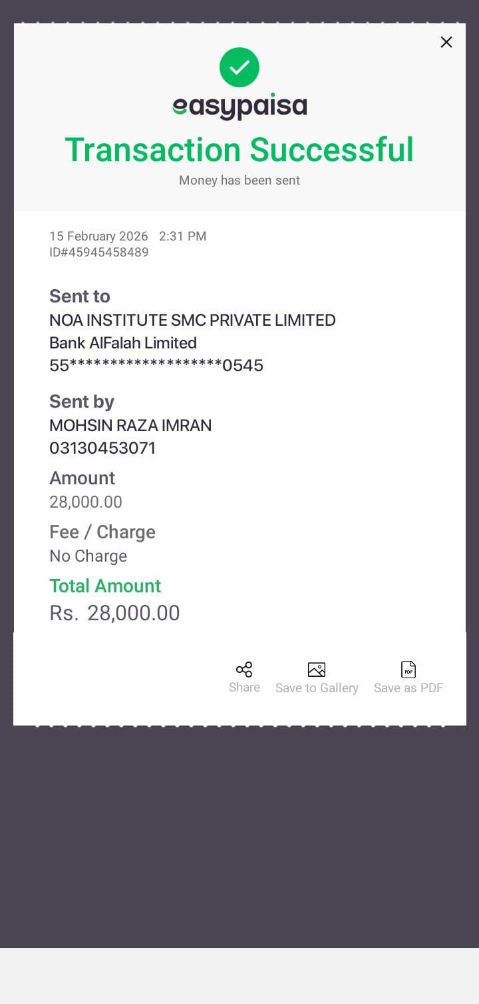Click the "Transaction Successful" heading
Screen dimensions: 479x1004
pos(239,149)
